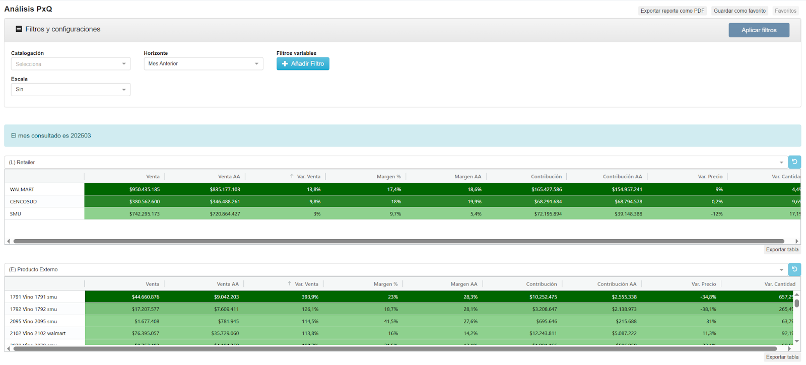This screenshot has width=806, height=365.
Task: Collapse the Filtros y configuraciones panel icon
Action: point(19,29)
